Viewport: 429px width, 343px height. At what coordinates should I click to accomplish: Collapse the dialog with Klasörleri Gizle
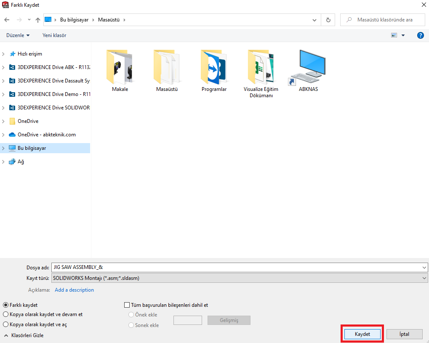point(24,335)
